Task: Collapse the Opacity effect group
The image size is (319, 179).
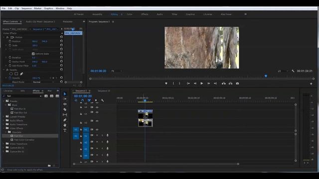Action: coord(3,70)
